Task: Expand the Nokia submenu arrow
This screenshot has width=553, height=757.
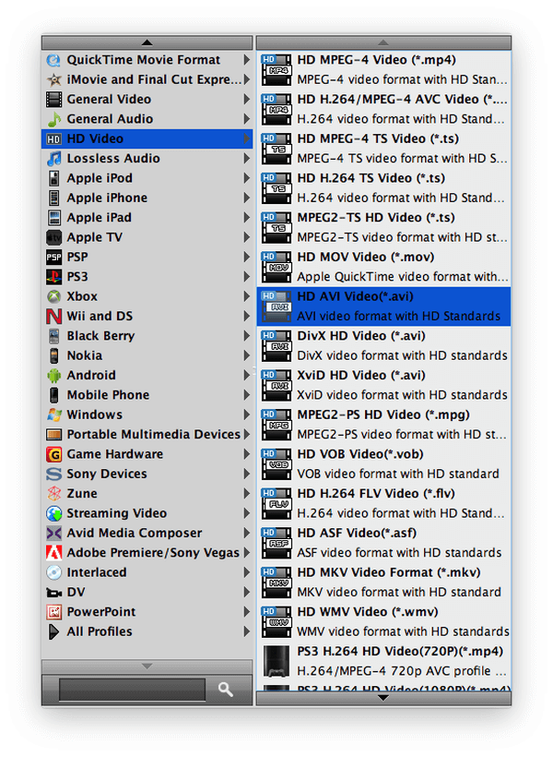Action: (x=246, y=355)
